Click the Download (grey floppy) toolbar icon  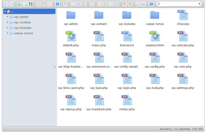point(44,4)
